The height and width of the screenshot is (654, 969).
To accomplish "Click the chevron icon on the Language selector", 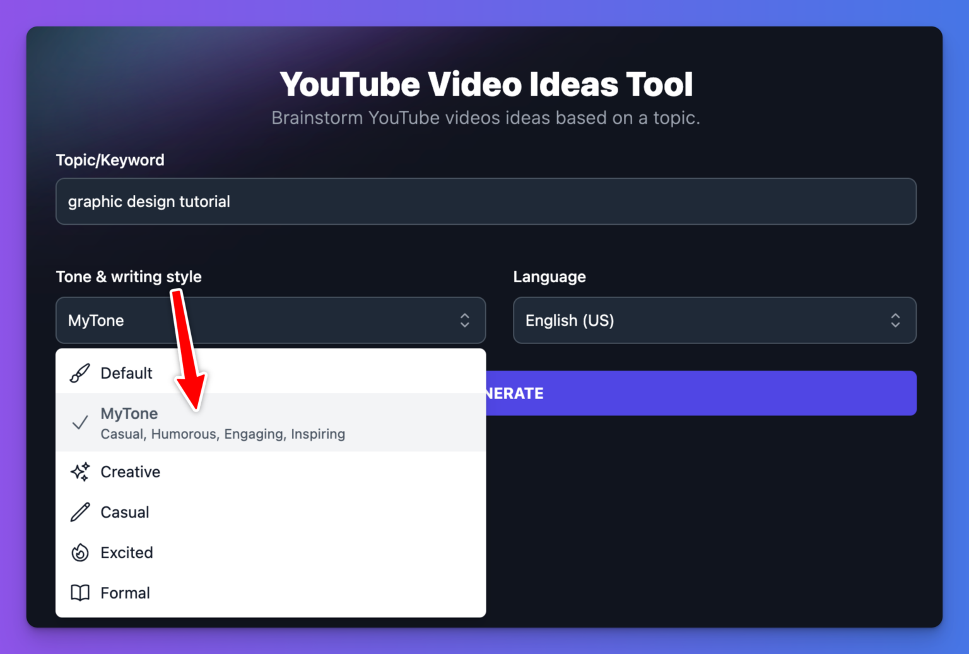I will point(895,321).
